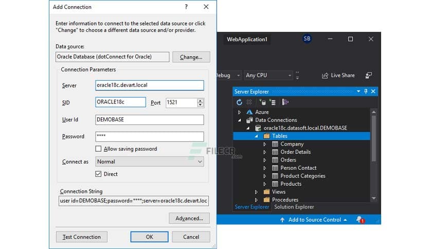Collapse the Tables folder

pyautogui.click(x=257, y=136)
